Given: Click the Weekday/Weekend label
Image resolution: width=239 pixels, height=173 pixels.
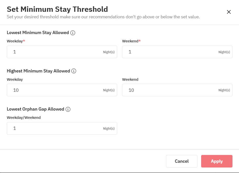Looking at the screenshot, I should click(24, 117).
